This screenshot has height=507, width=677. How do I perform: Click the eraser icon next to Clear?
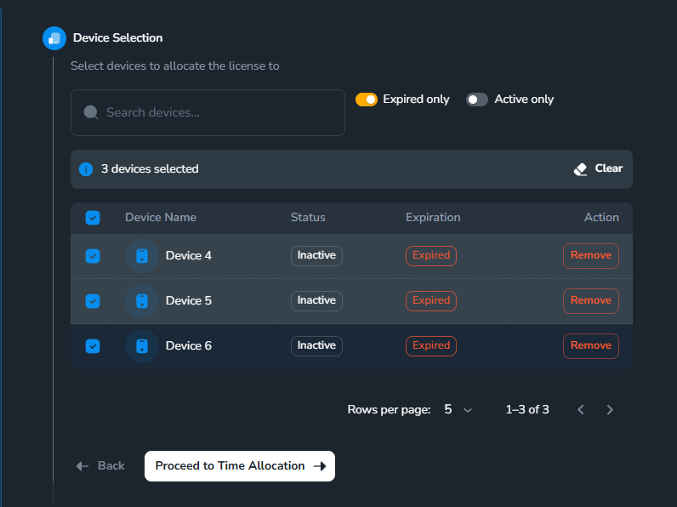[x=581, y=169]
